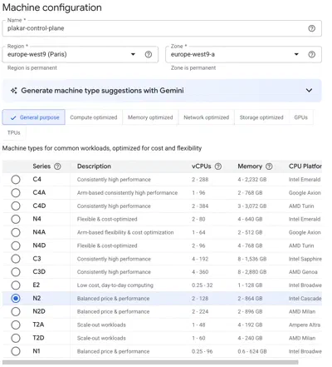This screenshot has height=367, width=332.
Task: Select the E2 series radio button
Action: (16, 285)
